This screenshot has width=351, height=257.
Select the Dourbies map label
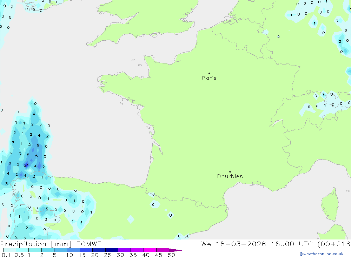(230, 176)
